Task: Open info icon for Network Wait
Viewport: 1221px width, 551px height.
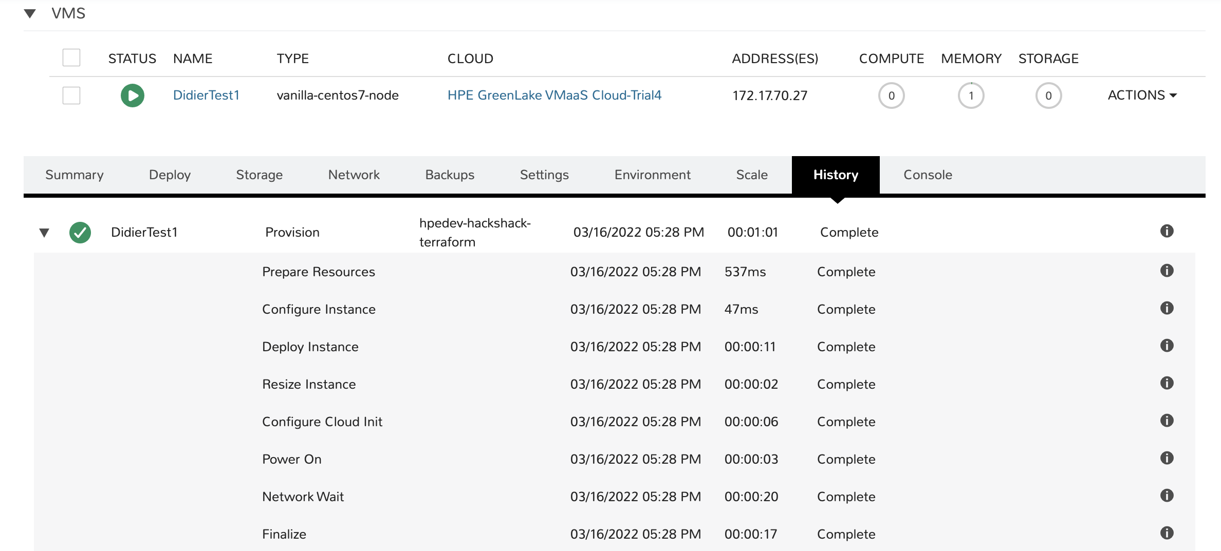Action: (x=1167, y=496)
